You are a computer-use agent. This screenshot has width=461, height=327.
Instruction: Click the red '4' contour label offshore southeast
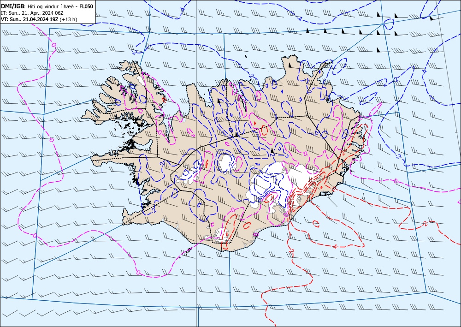[336, 246]
